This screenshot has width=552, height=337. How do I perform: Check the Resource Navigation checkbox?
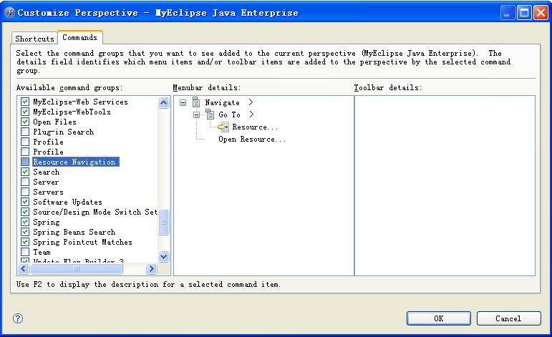click(x=25, y=162)
